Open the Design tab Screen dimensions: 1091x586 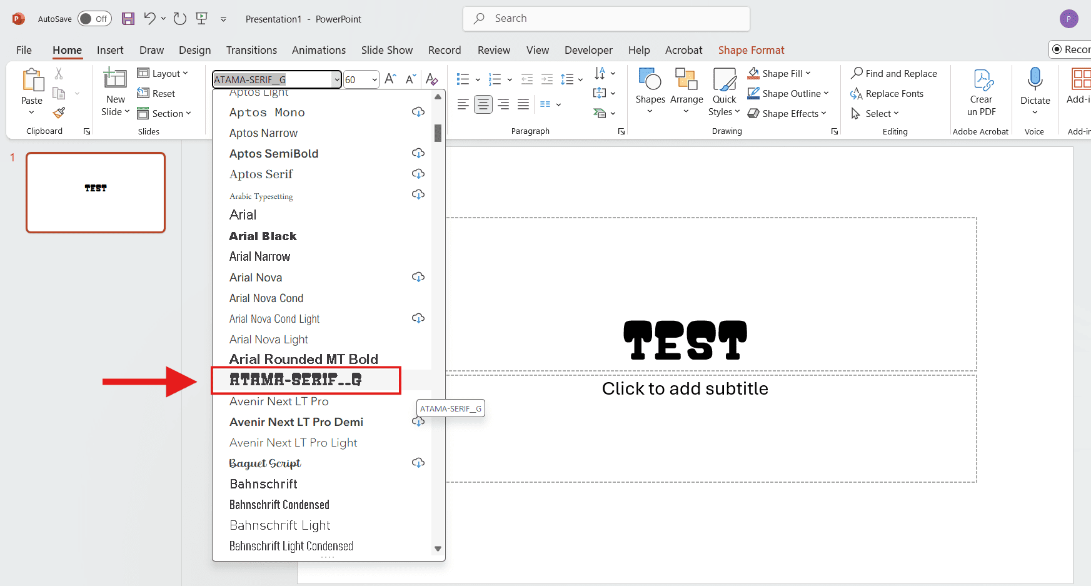click(194, 50)
